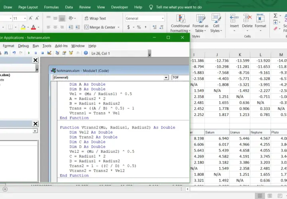
Task: Run the macro with green play icon
Action: click(x=29, y=53)
